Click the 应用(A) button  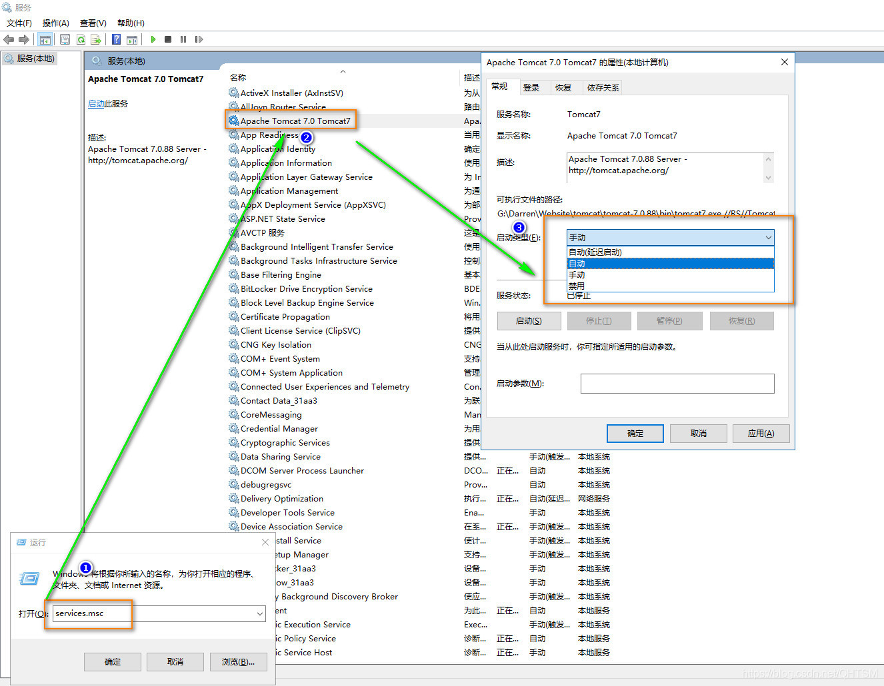(x=761, y=434)
